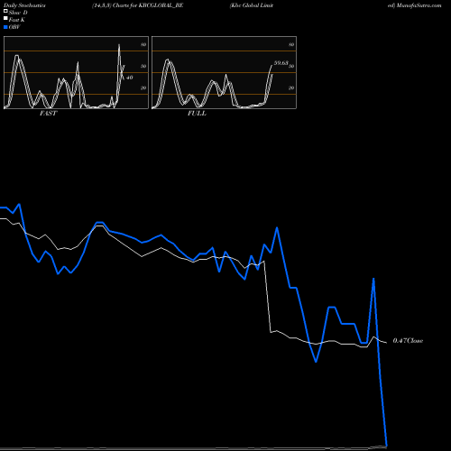Screen dimensions: 451x451
Task: Click the Slow D legend swatch
Action: (5, 11)
